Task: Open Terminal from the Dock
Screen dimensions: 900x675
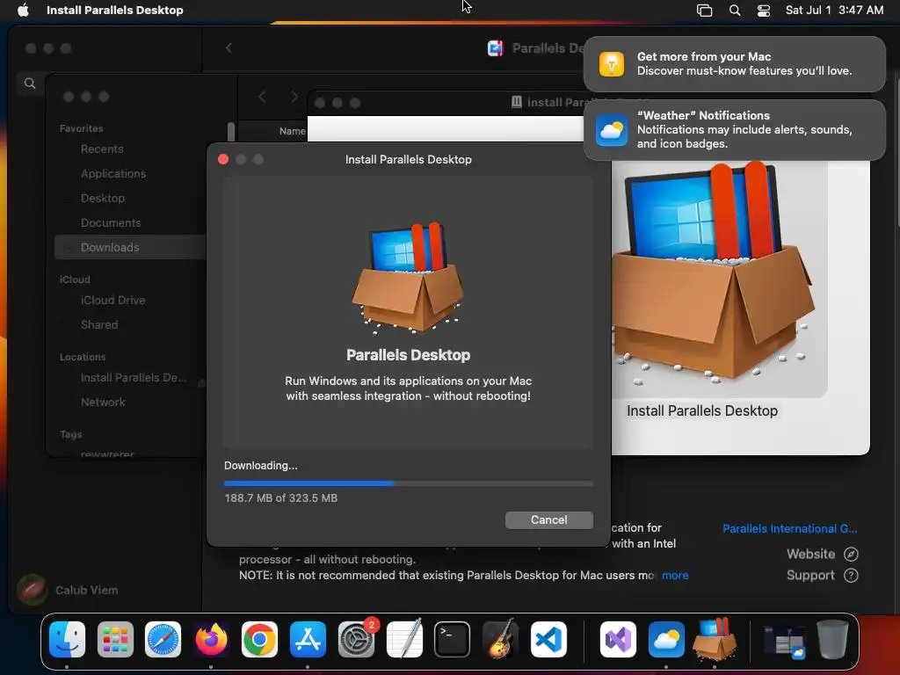Action: [x=453, y=639]
